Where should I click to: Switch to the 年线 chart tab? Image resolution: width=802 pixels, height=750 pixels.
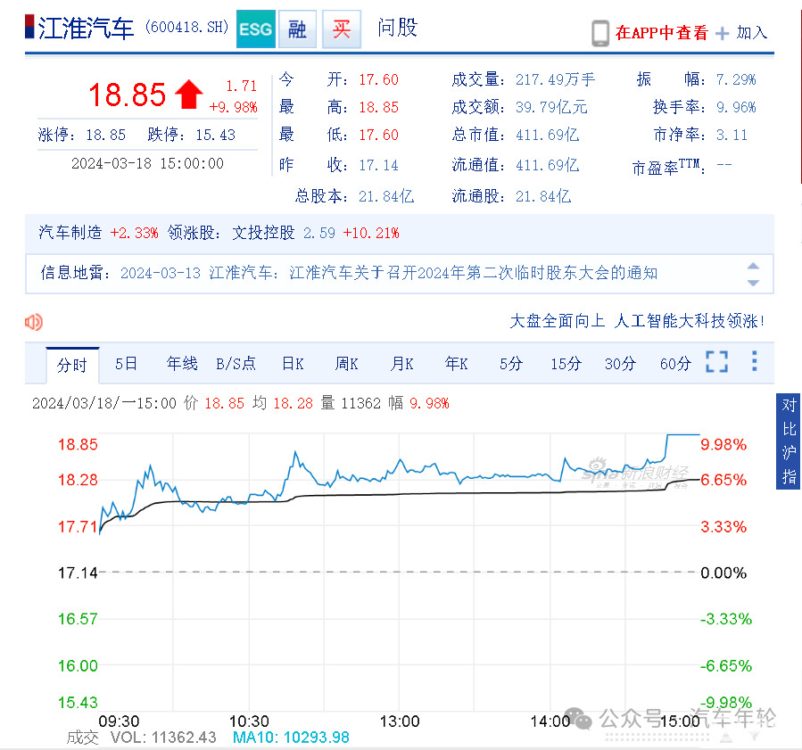[x=182, y=364]
